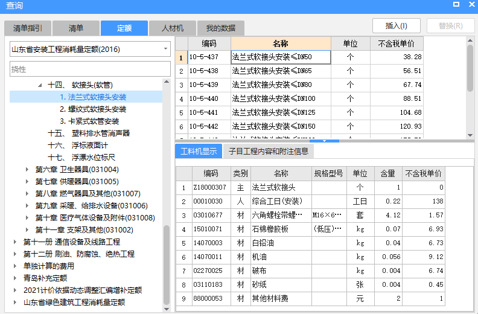The image size is (478, 314).
Task: Expand 山东省绿色建筑工程消耗量定额 node
Action: [x=15, y=303]
